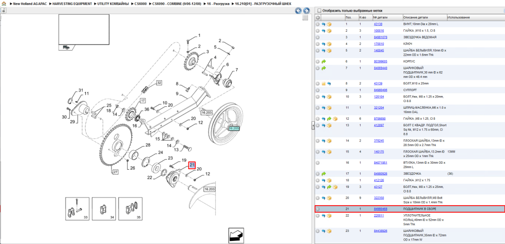
Task: Click green arrow icon for part 80399605
Action: (x=324, y=61)
